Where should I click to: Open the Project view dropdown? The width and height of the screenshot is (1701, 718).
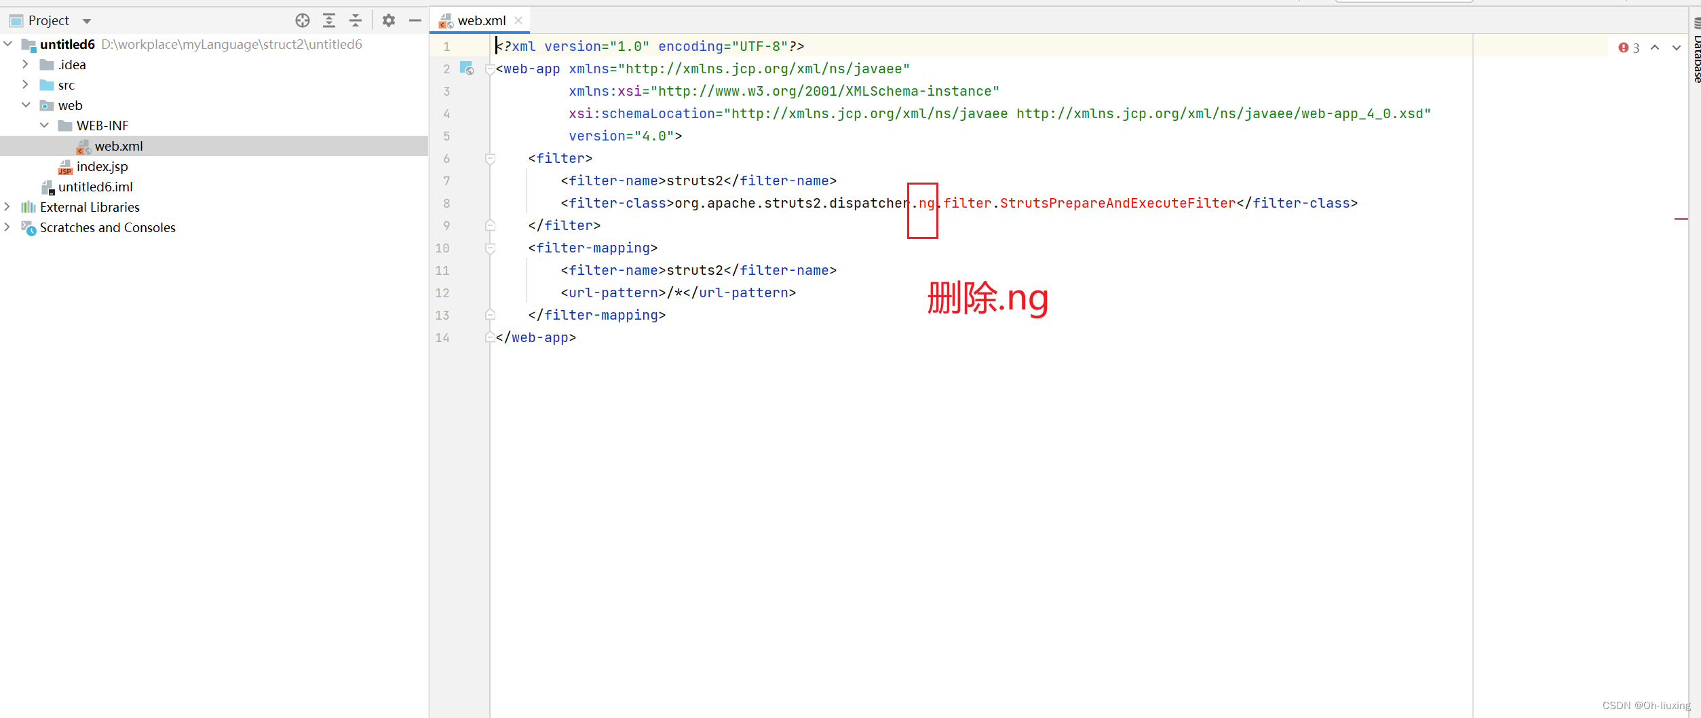coord(86,20)
